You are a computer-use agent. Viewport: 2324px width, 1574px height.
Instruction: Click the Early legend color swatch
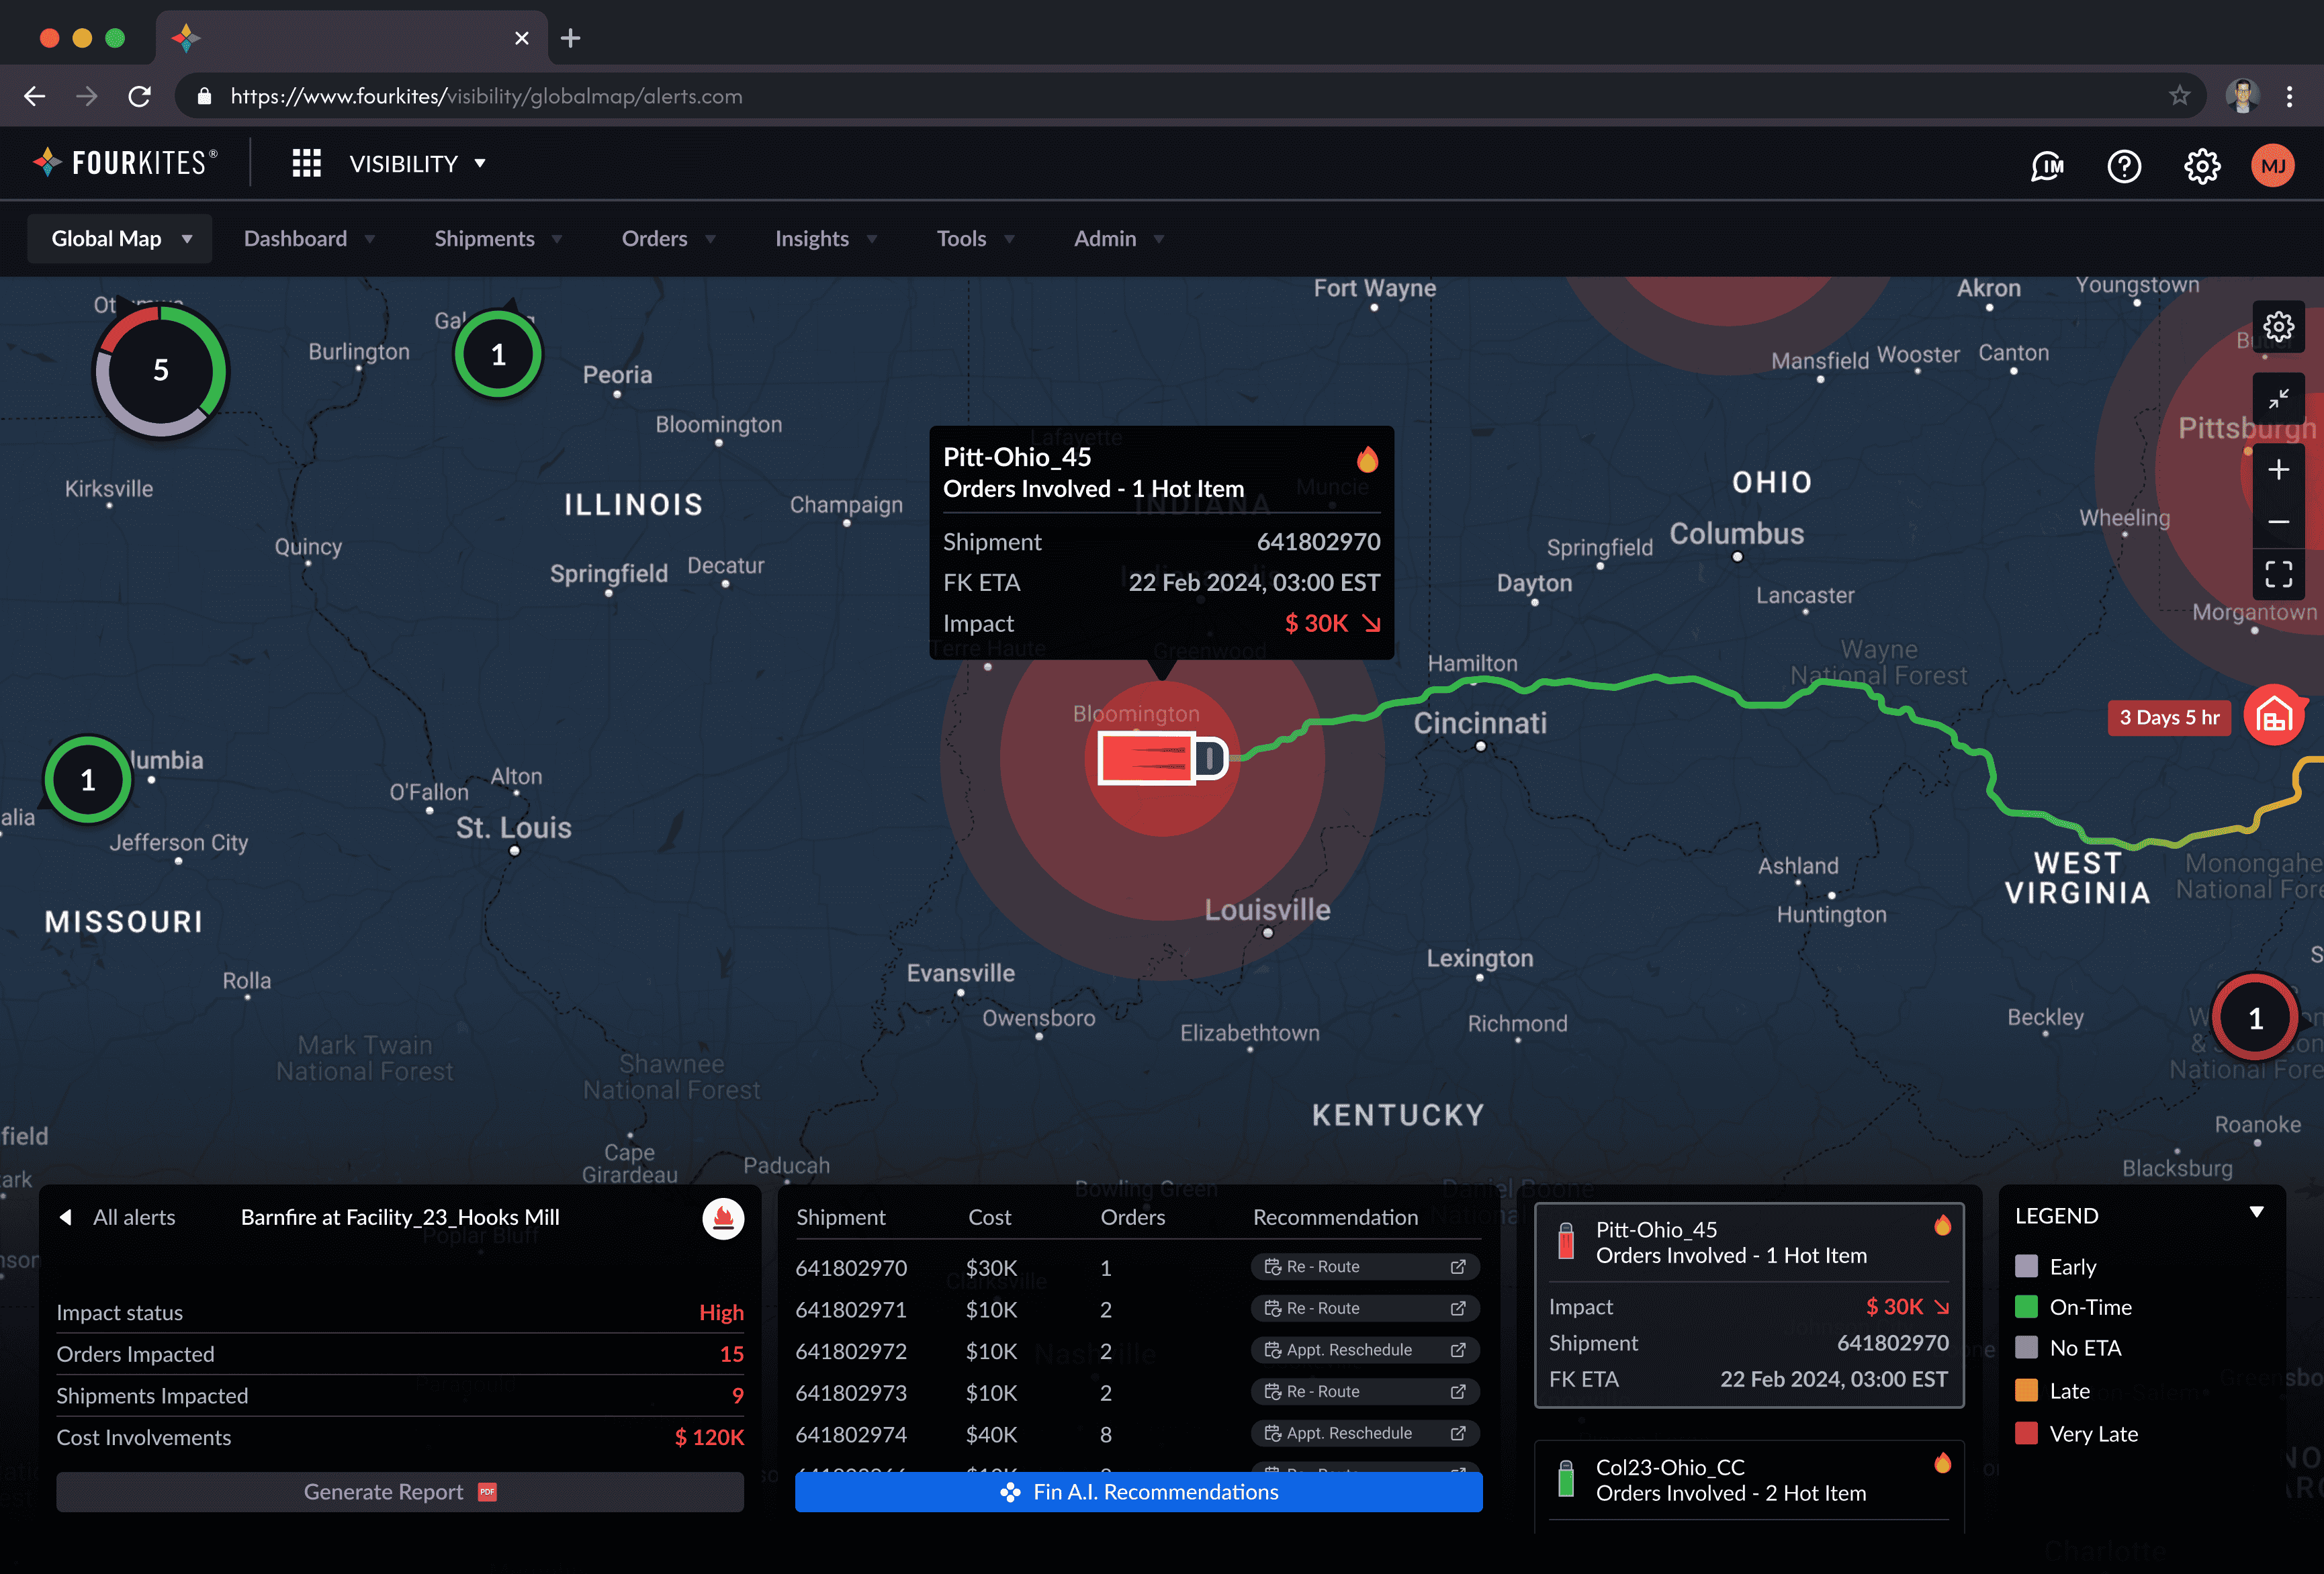point(2026,1266)
